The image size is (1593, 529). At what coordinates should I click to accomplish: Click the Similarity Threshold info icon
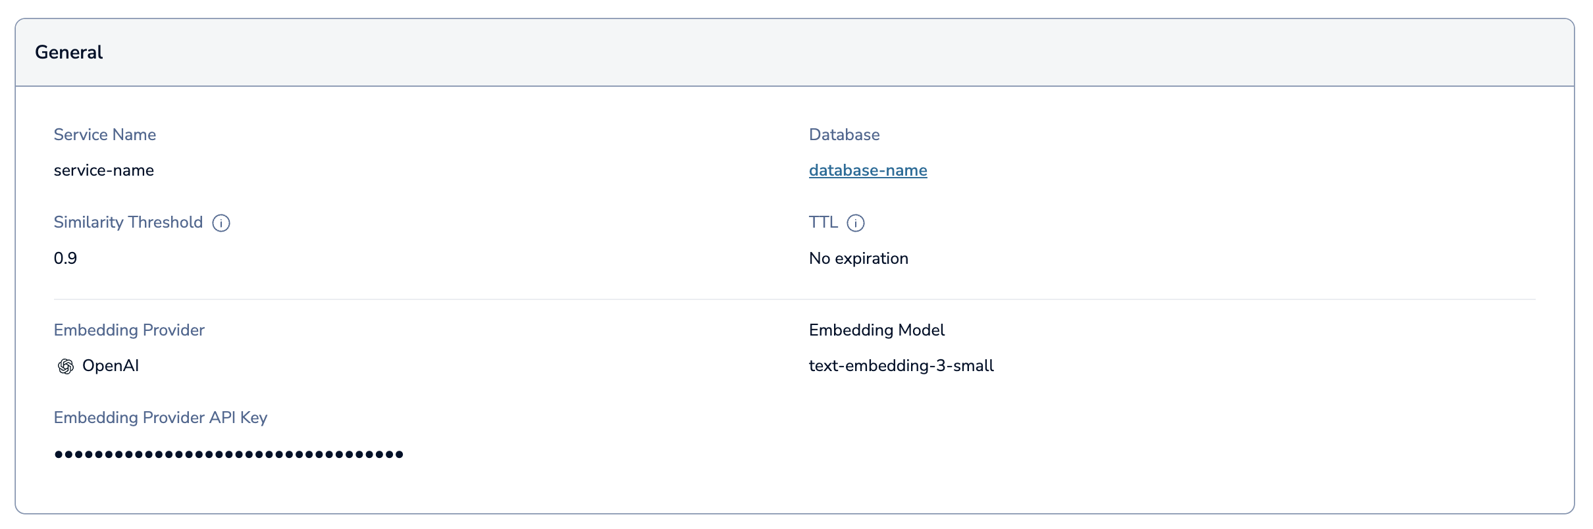tap(221, 223)
